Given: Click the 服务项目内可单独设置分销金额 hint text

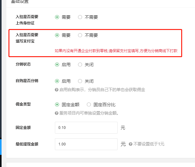Looking at the screenshot, I should (89, 113).
